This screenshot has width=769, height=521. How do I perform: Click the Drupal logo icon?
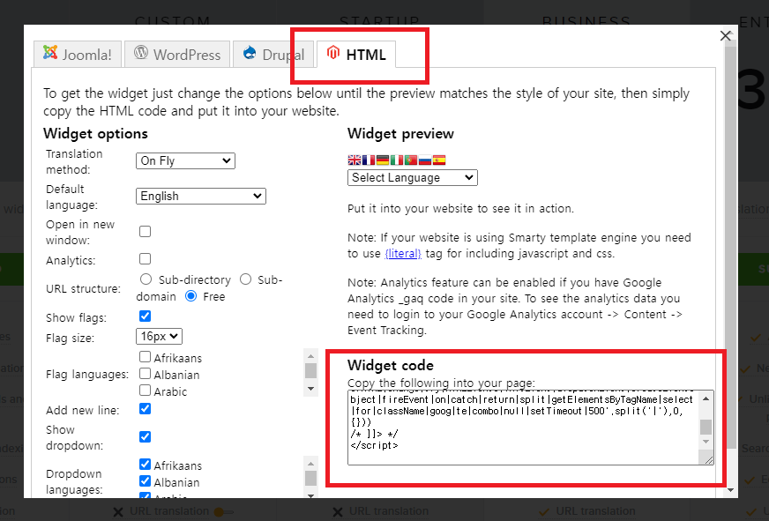tap(250, 52)
